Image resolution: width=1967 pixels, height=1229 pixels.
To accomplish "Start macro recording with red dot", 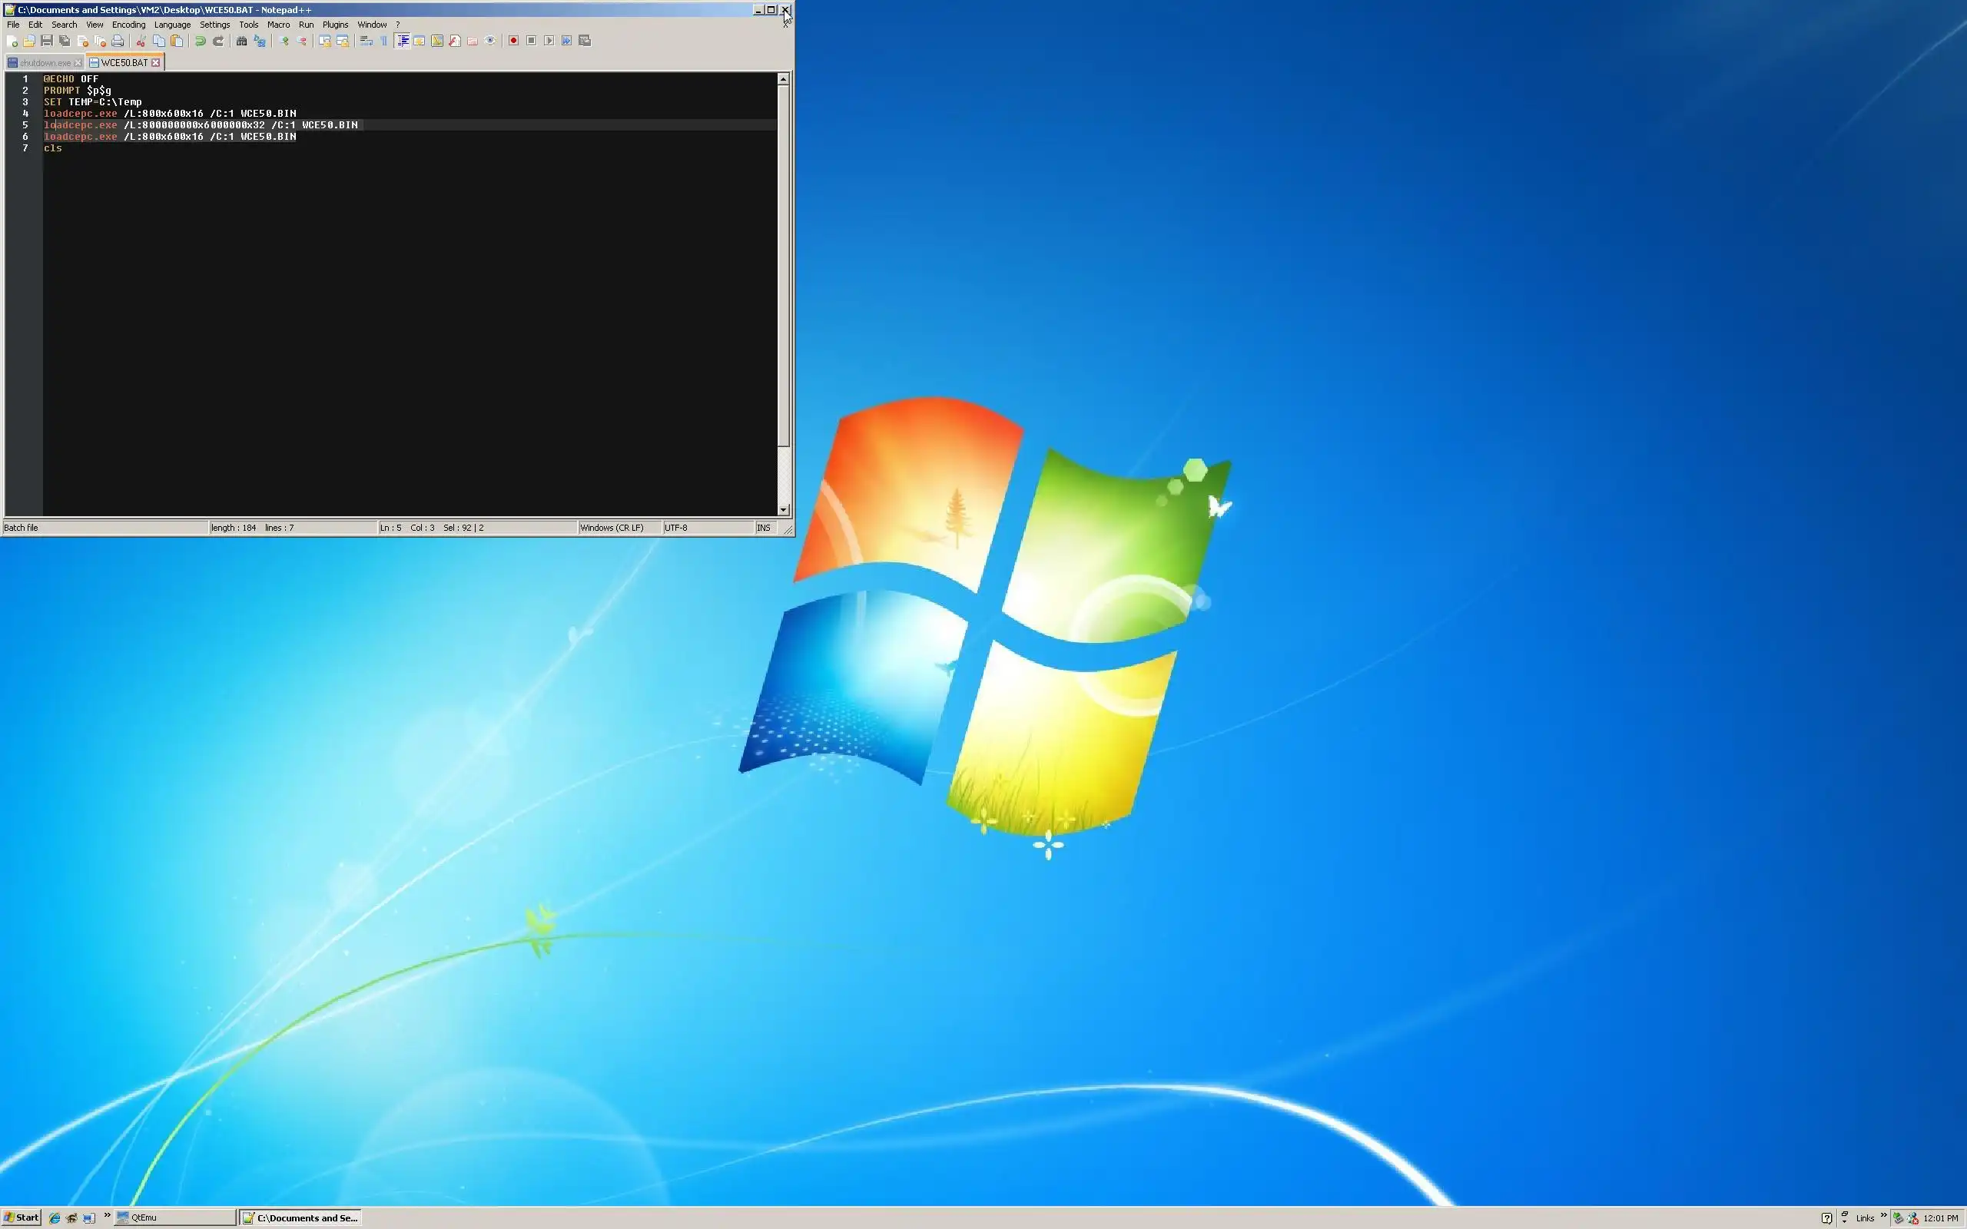I will pyautogui.click(x=513, y=41).
